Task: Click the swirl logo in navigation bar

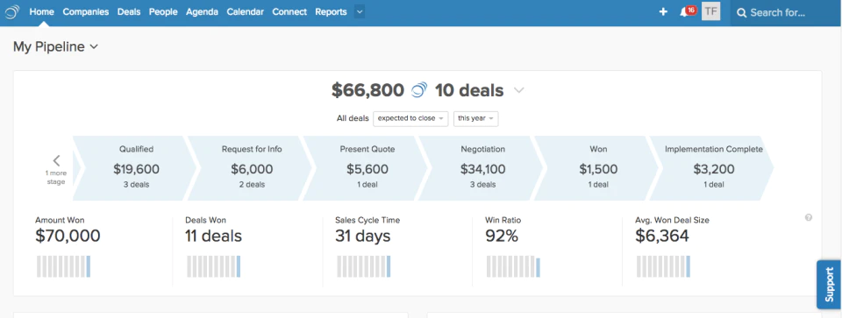Action: pos(11,11)
